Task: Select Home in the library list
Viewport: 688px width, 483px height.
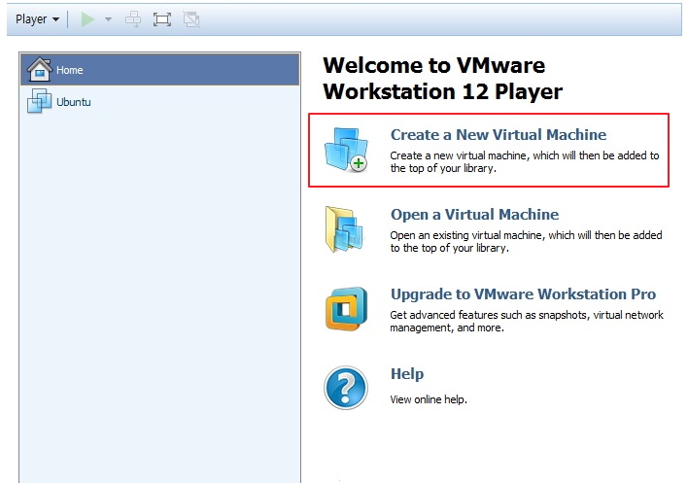Action: click(160, 69)
